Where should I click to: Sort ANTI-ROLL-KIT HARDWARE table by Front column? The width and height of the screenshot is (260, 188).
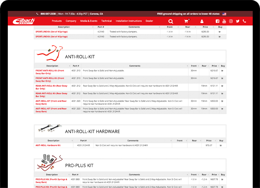pos(180,141)
